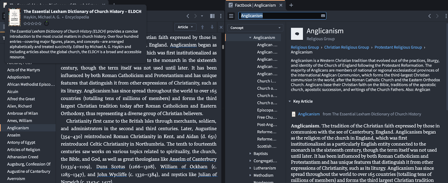Follow the William of Ockham link

pos(184,167)
